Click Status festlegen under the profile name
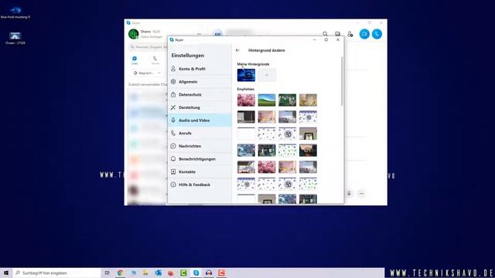Image resolution: width=495 pixels, height=278 pixels. pos(152,37)
